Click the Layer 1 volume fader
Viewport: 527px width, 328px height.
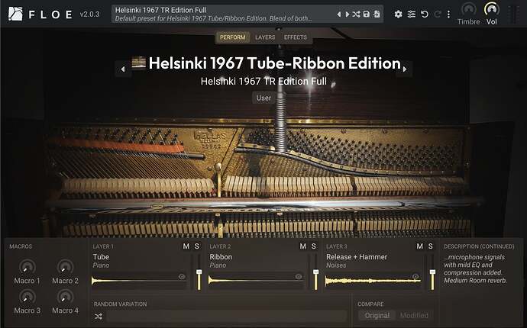(199, 272)
